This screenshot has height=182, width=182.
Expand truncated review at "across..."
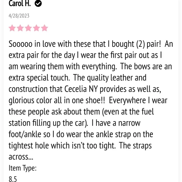pos(21,157)
